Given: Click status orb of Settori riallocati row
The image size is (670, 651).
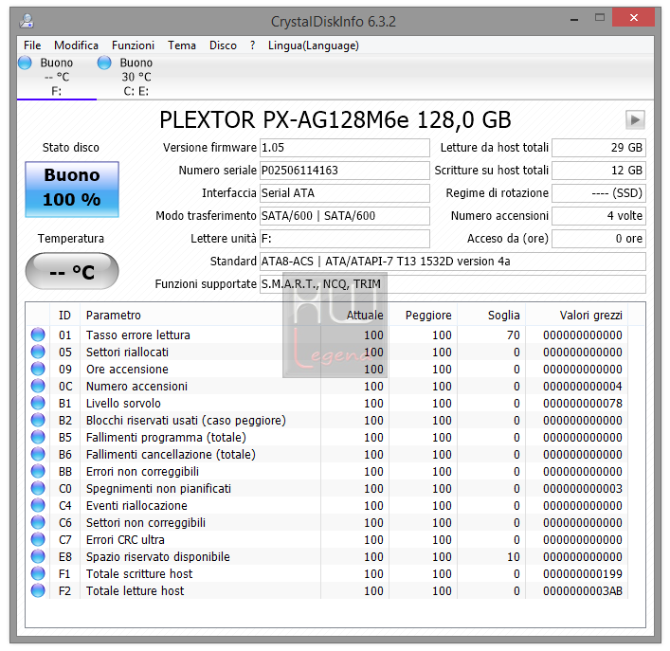Looking at the screenshot, I should tap(38, 352).
